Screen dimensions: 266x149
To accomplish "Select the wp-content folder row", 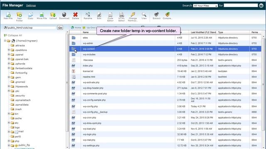I will (165, 49).
